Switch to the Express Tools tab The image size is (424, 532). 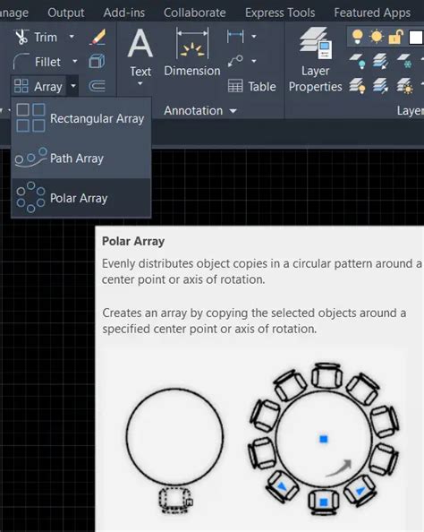point(280,13)
